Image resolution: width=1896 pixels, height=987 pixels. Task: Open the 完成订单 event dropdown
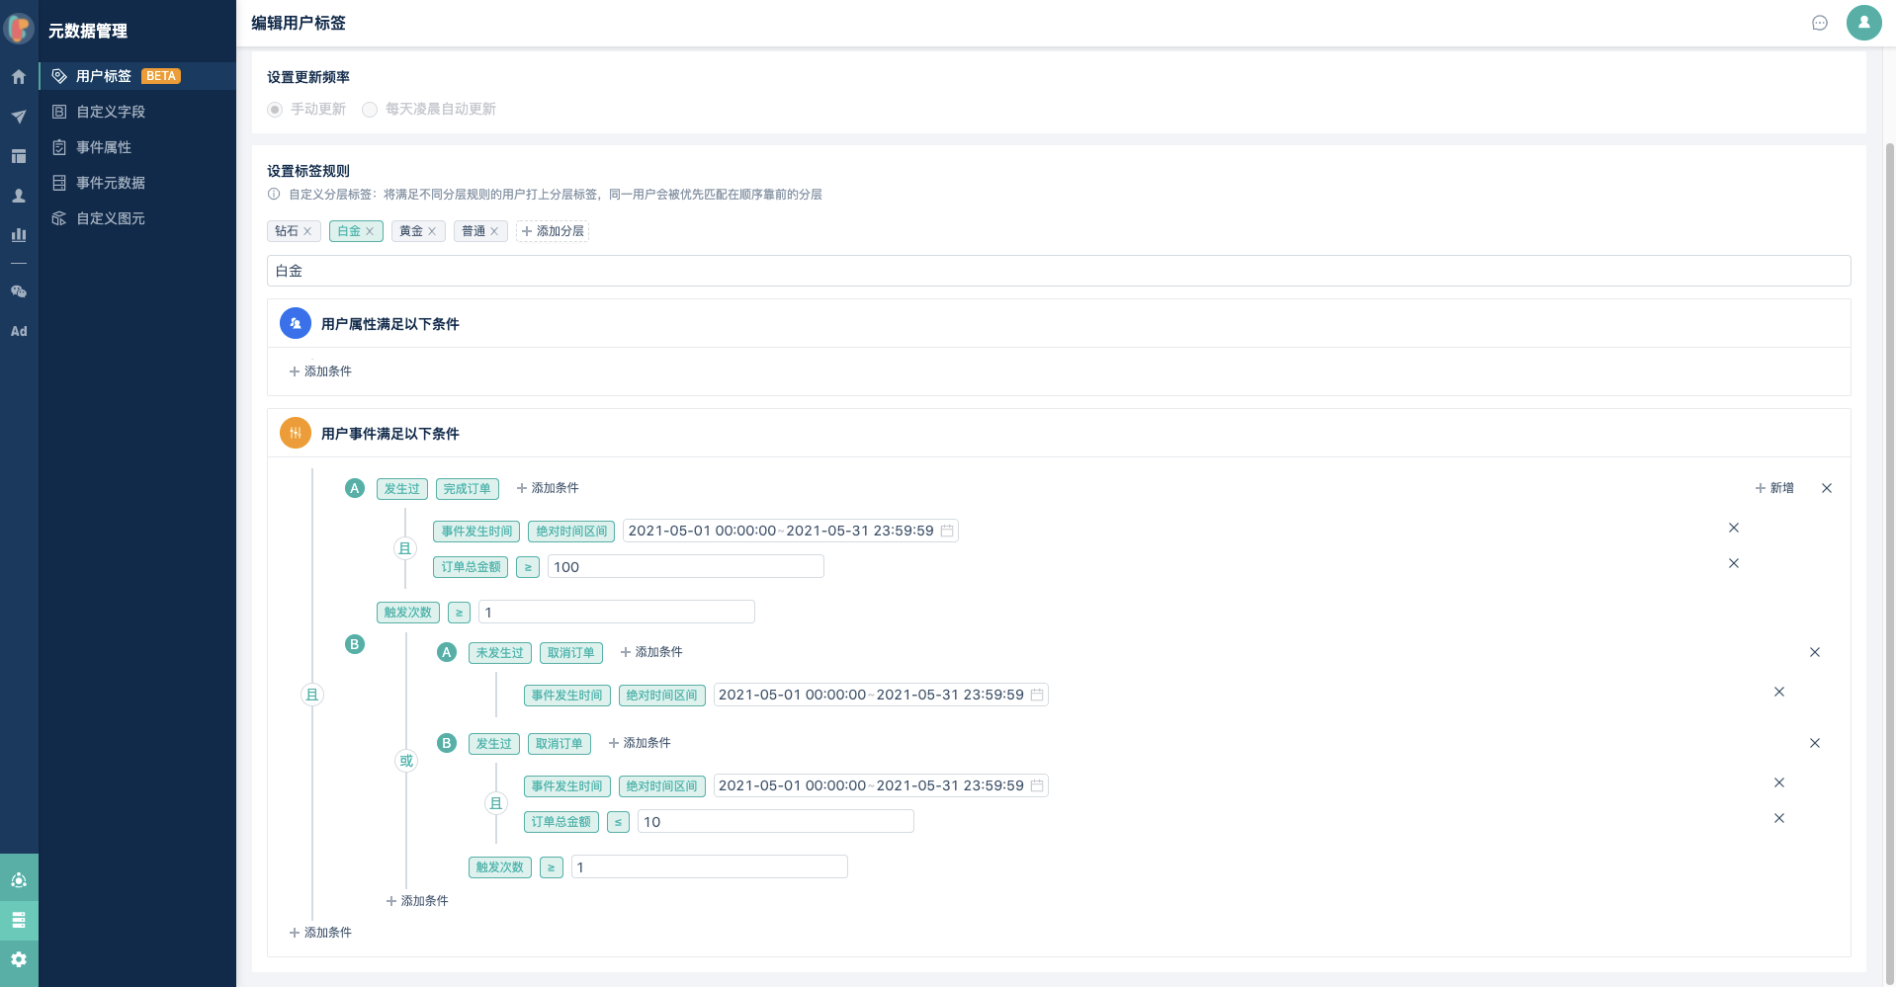468,489
